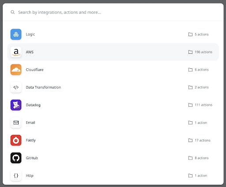Open the GitHub octocat icon
Screen dimensions: 226x187
(16, 158)
